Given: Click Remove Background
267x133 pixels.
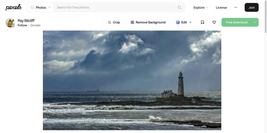Looking at the screenshot, I should point(148,22).
